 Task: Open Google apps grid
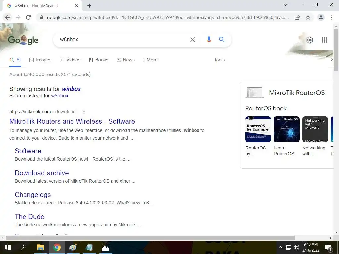pyautogui.click(x=325, y=40)
